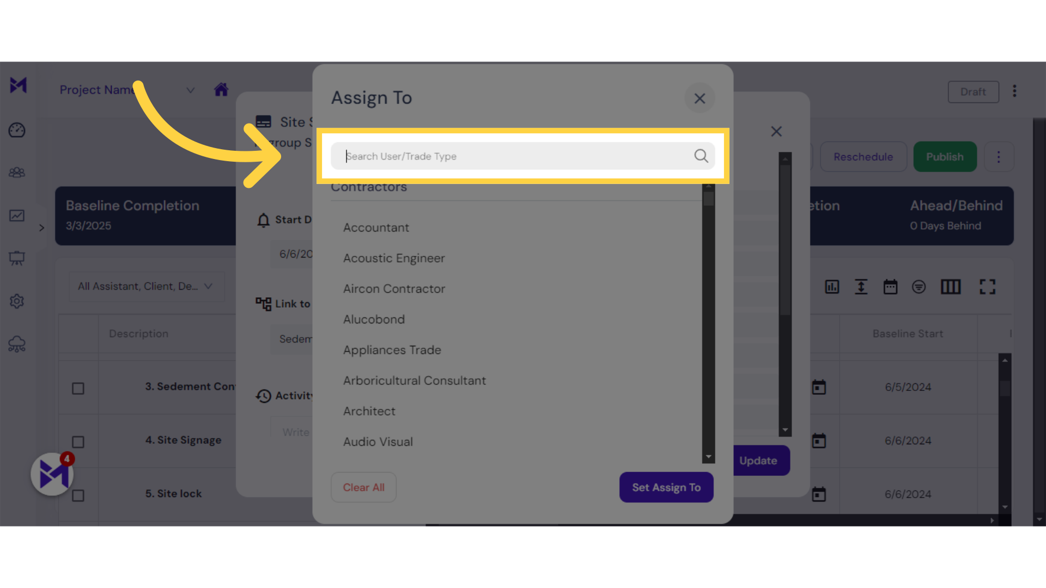
Task: Click Set Assign To confirm button
Action: coord(666,487)
